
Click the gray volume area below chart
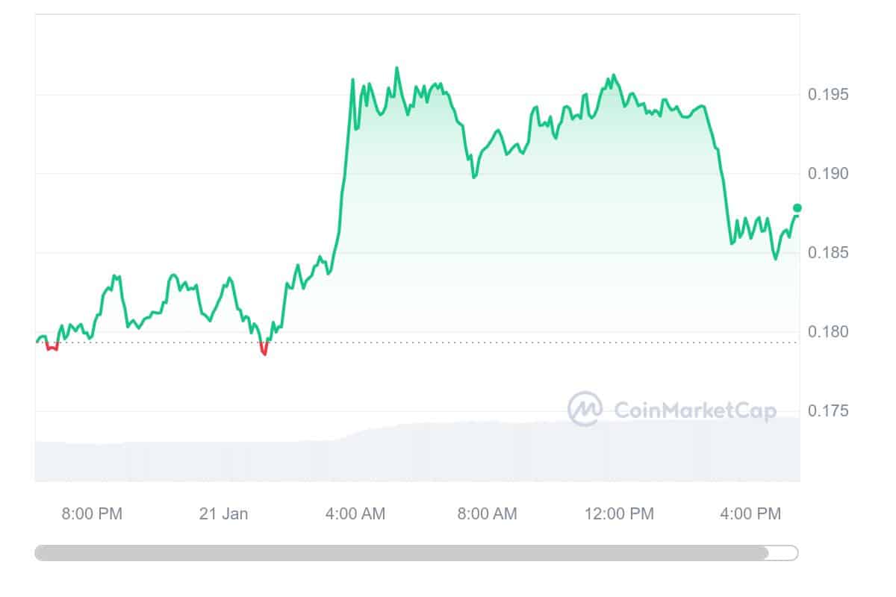[x=417, y=450]
